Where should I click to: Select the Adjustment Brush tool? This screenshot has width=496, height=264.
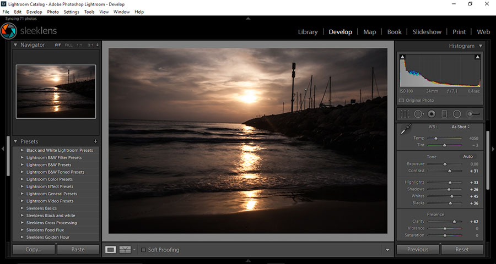(x=473, y=114)
